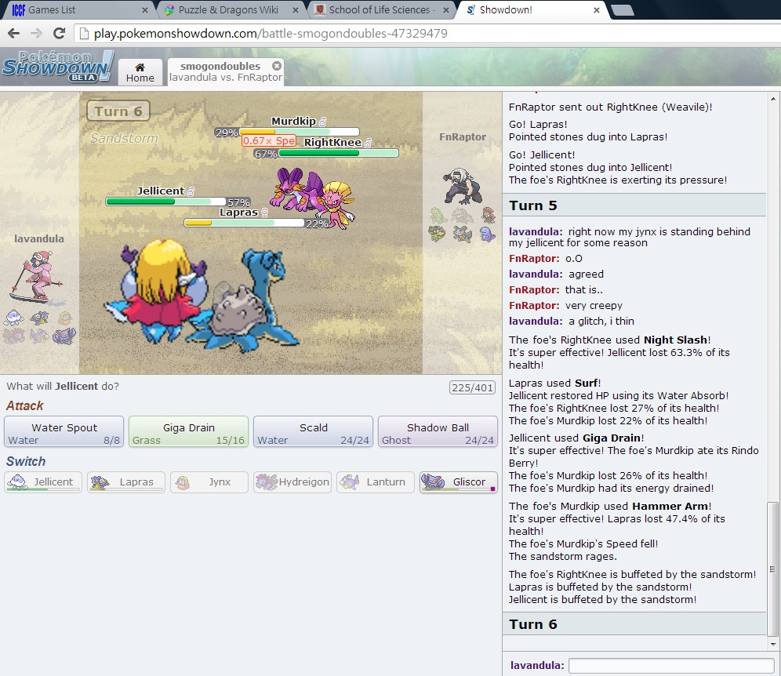Viewport: 781px width, 676px height.
Task: Click the Hydreigon switch button
Action: click(292, 482)
